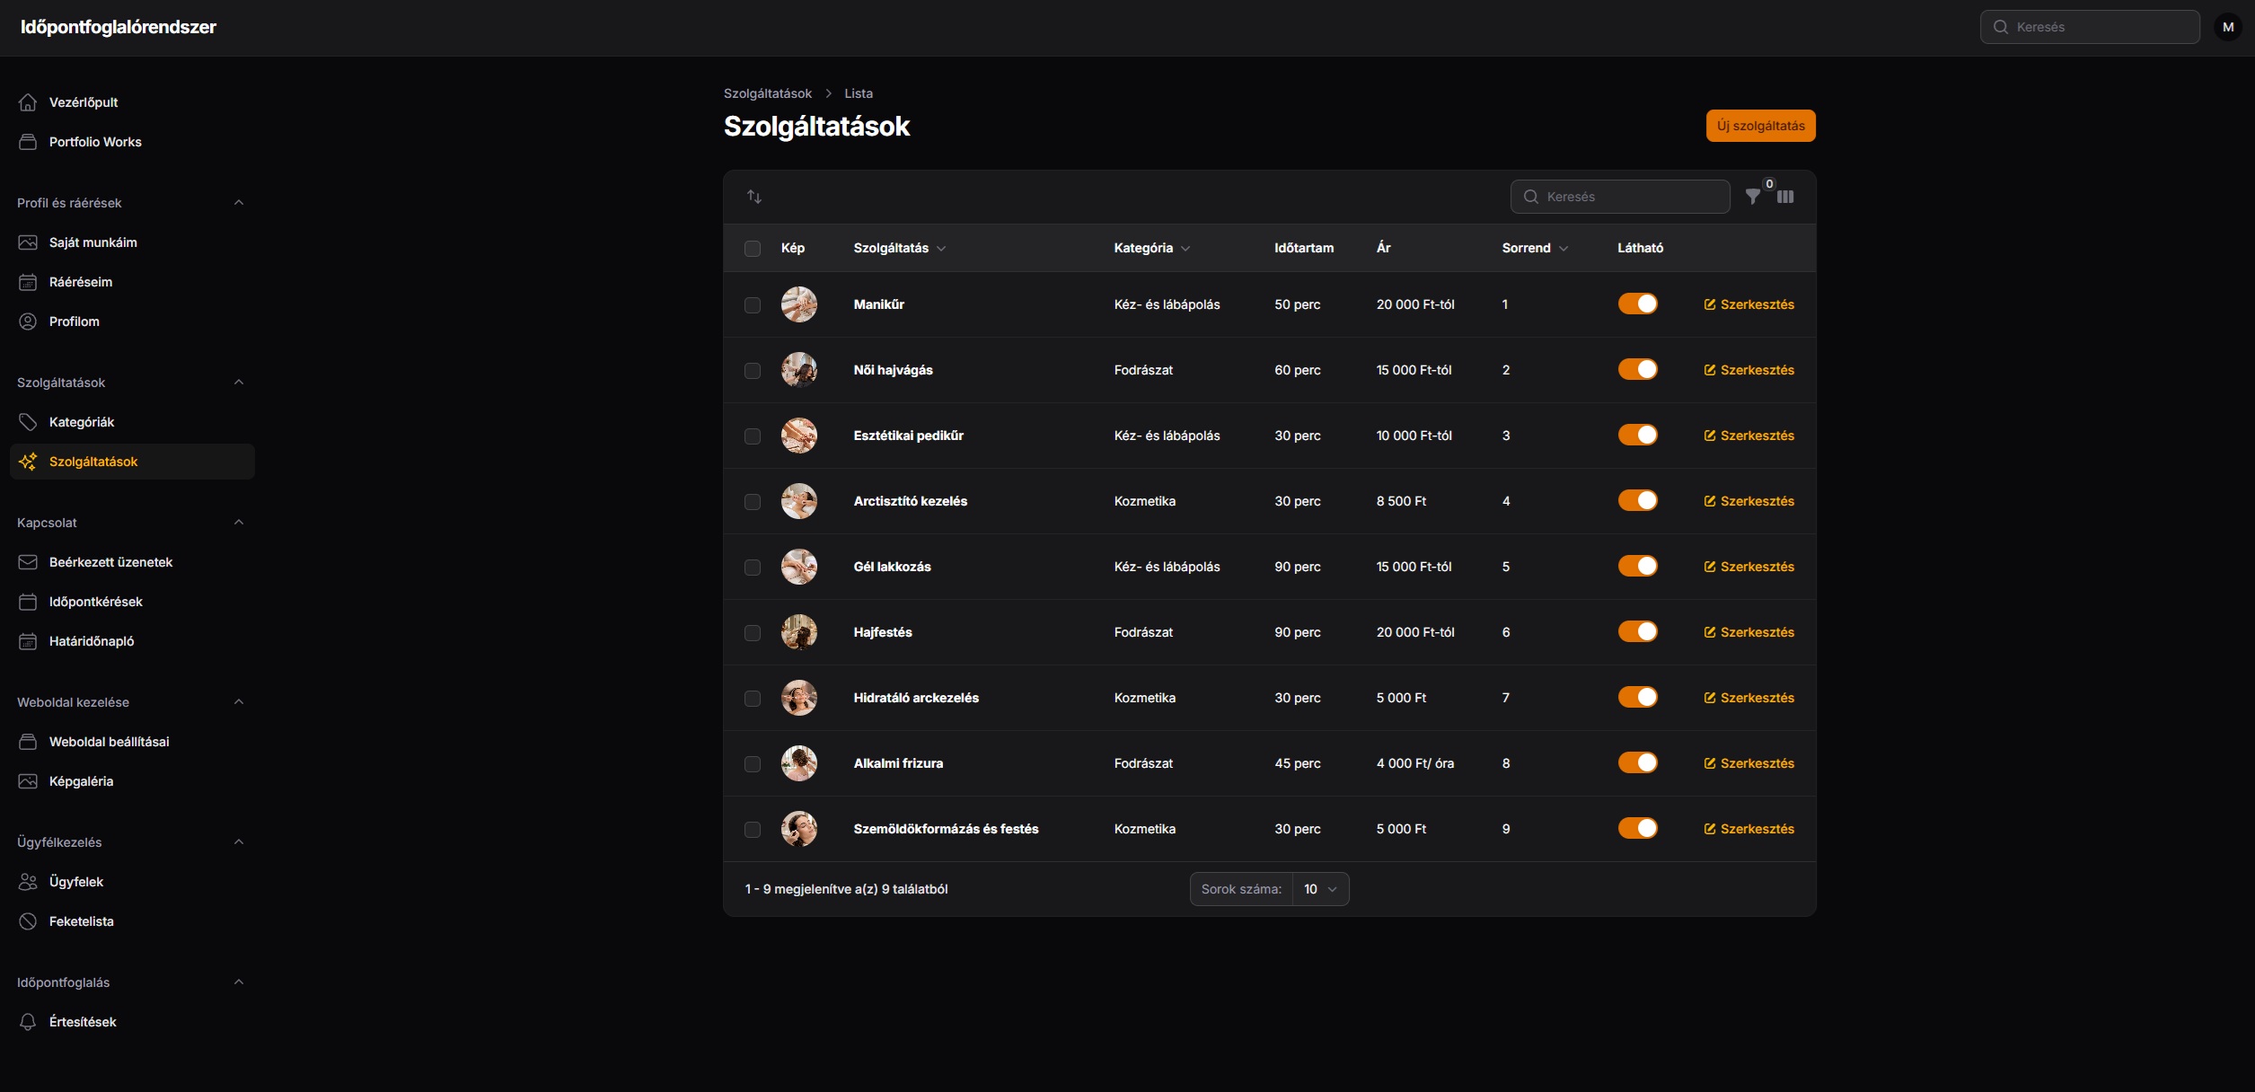
Task: Click the reorder records arrows icon
Action: tap(754, 197)
